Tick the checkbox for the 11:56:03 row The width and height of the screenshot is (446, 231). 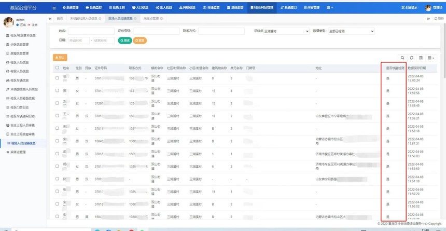click(57, 154)
